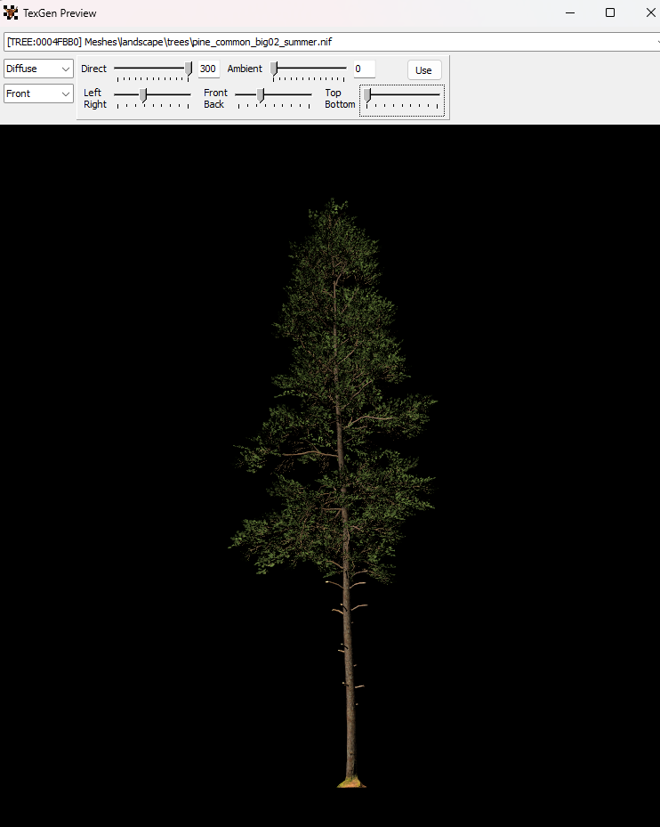Select the Left Right slider thumb
The height and width of the screenshot is (827, 660).
coord(143,94)
